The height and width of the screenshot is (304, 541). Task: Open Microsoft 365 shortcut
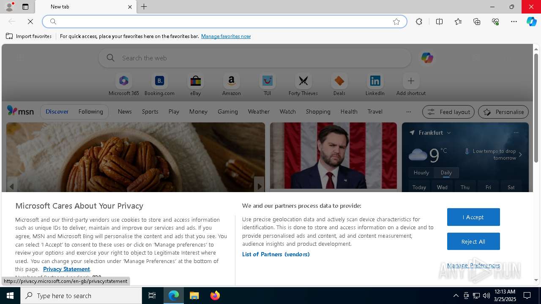click(x=124, y=84)
